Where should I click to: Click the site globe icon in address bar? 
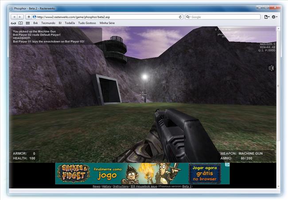pos(35,17)
